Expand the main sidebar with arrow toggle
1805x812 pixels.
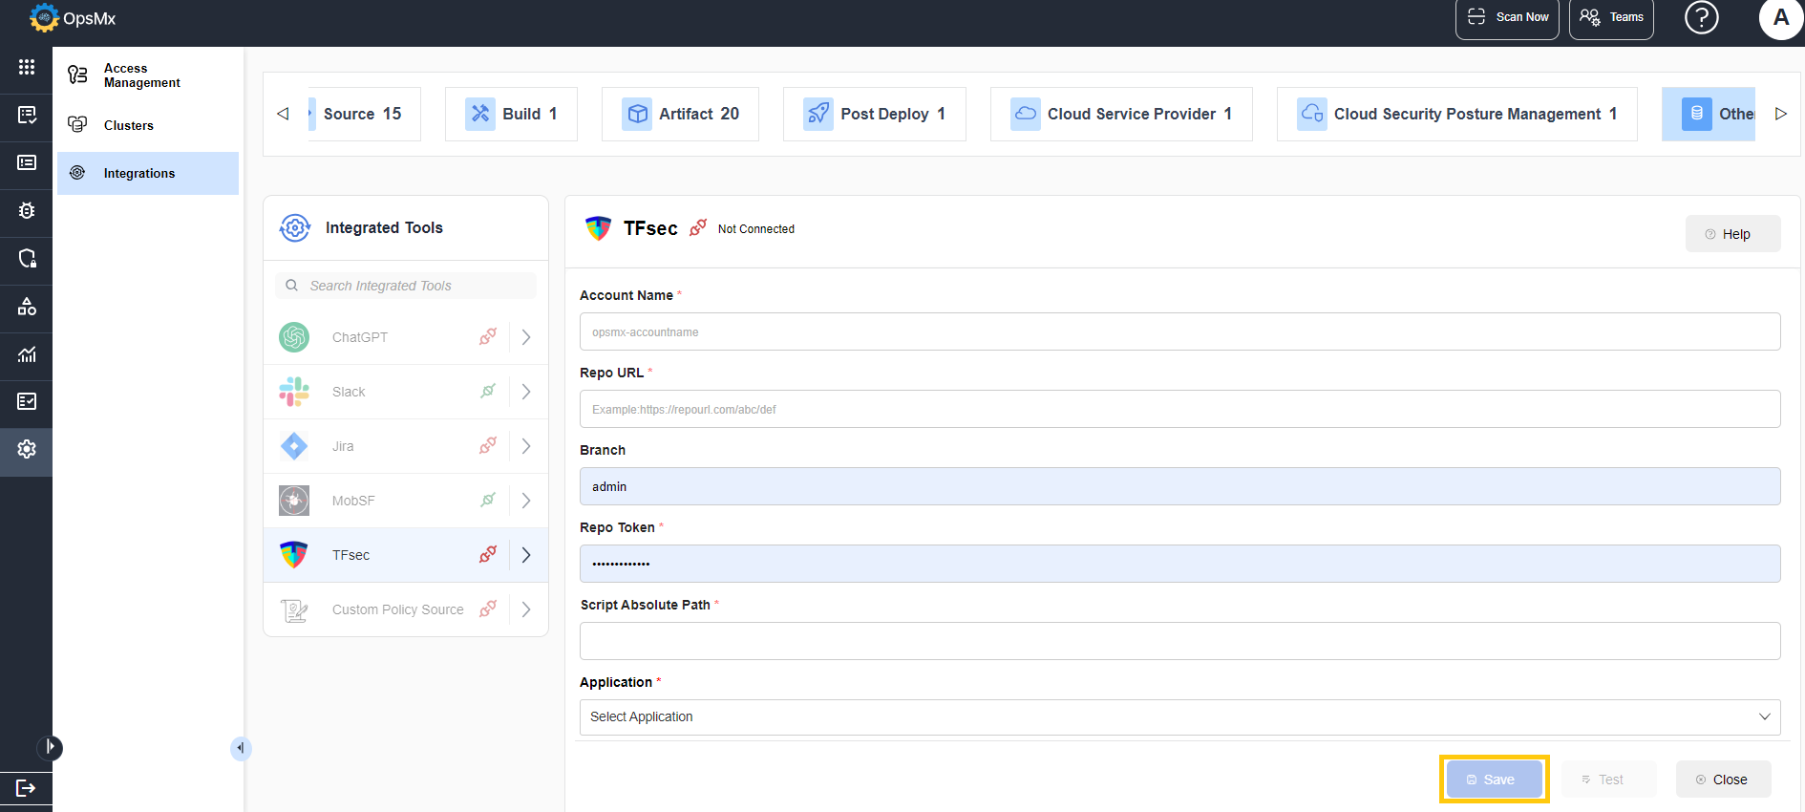(50, 747)
